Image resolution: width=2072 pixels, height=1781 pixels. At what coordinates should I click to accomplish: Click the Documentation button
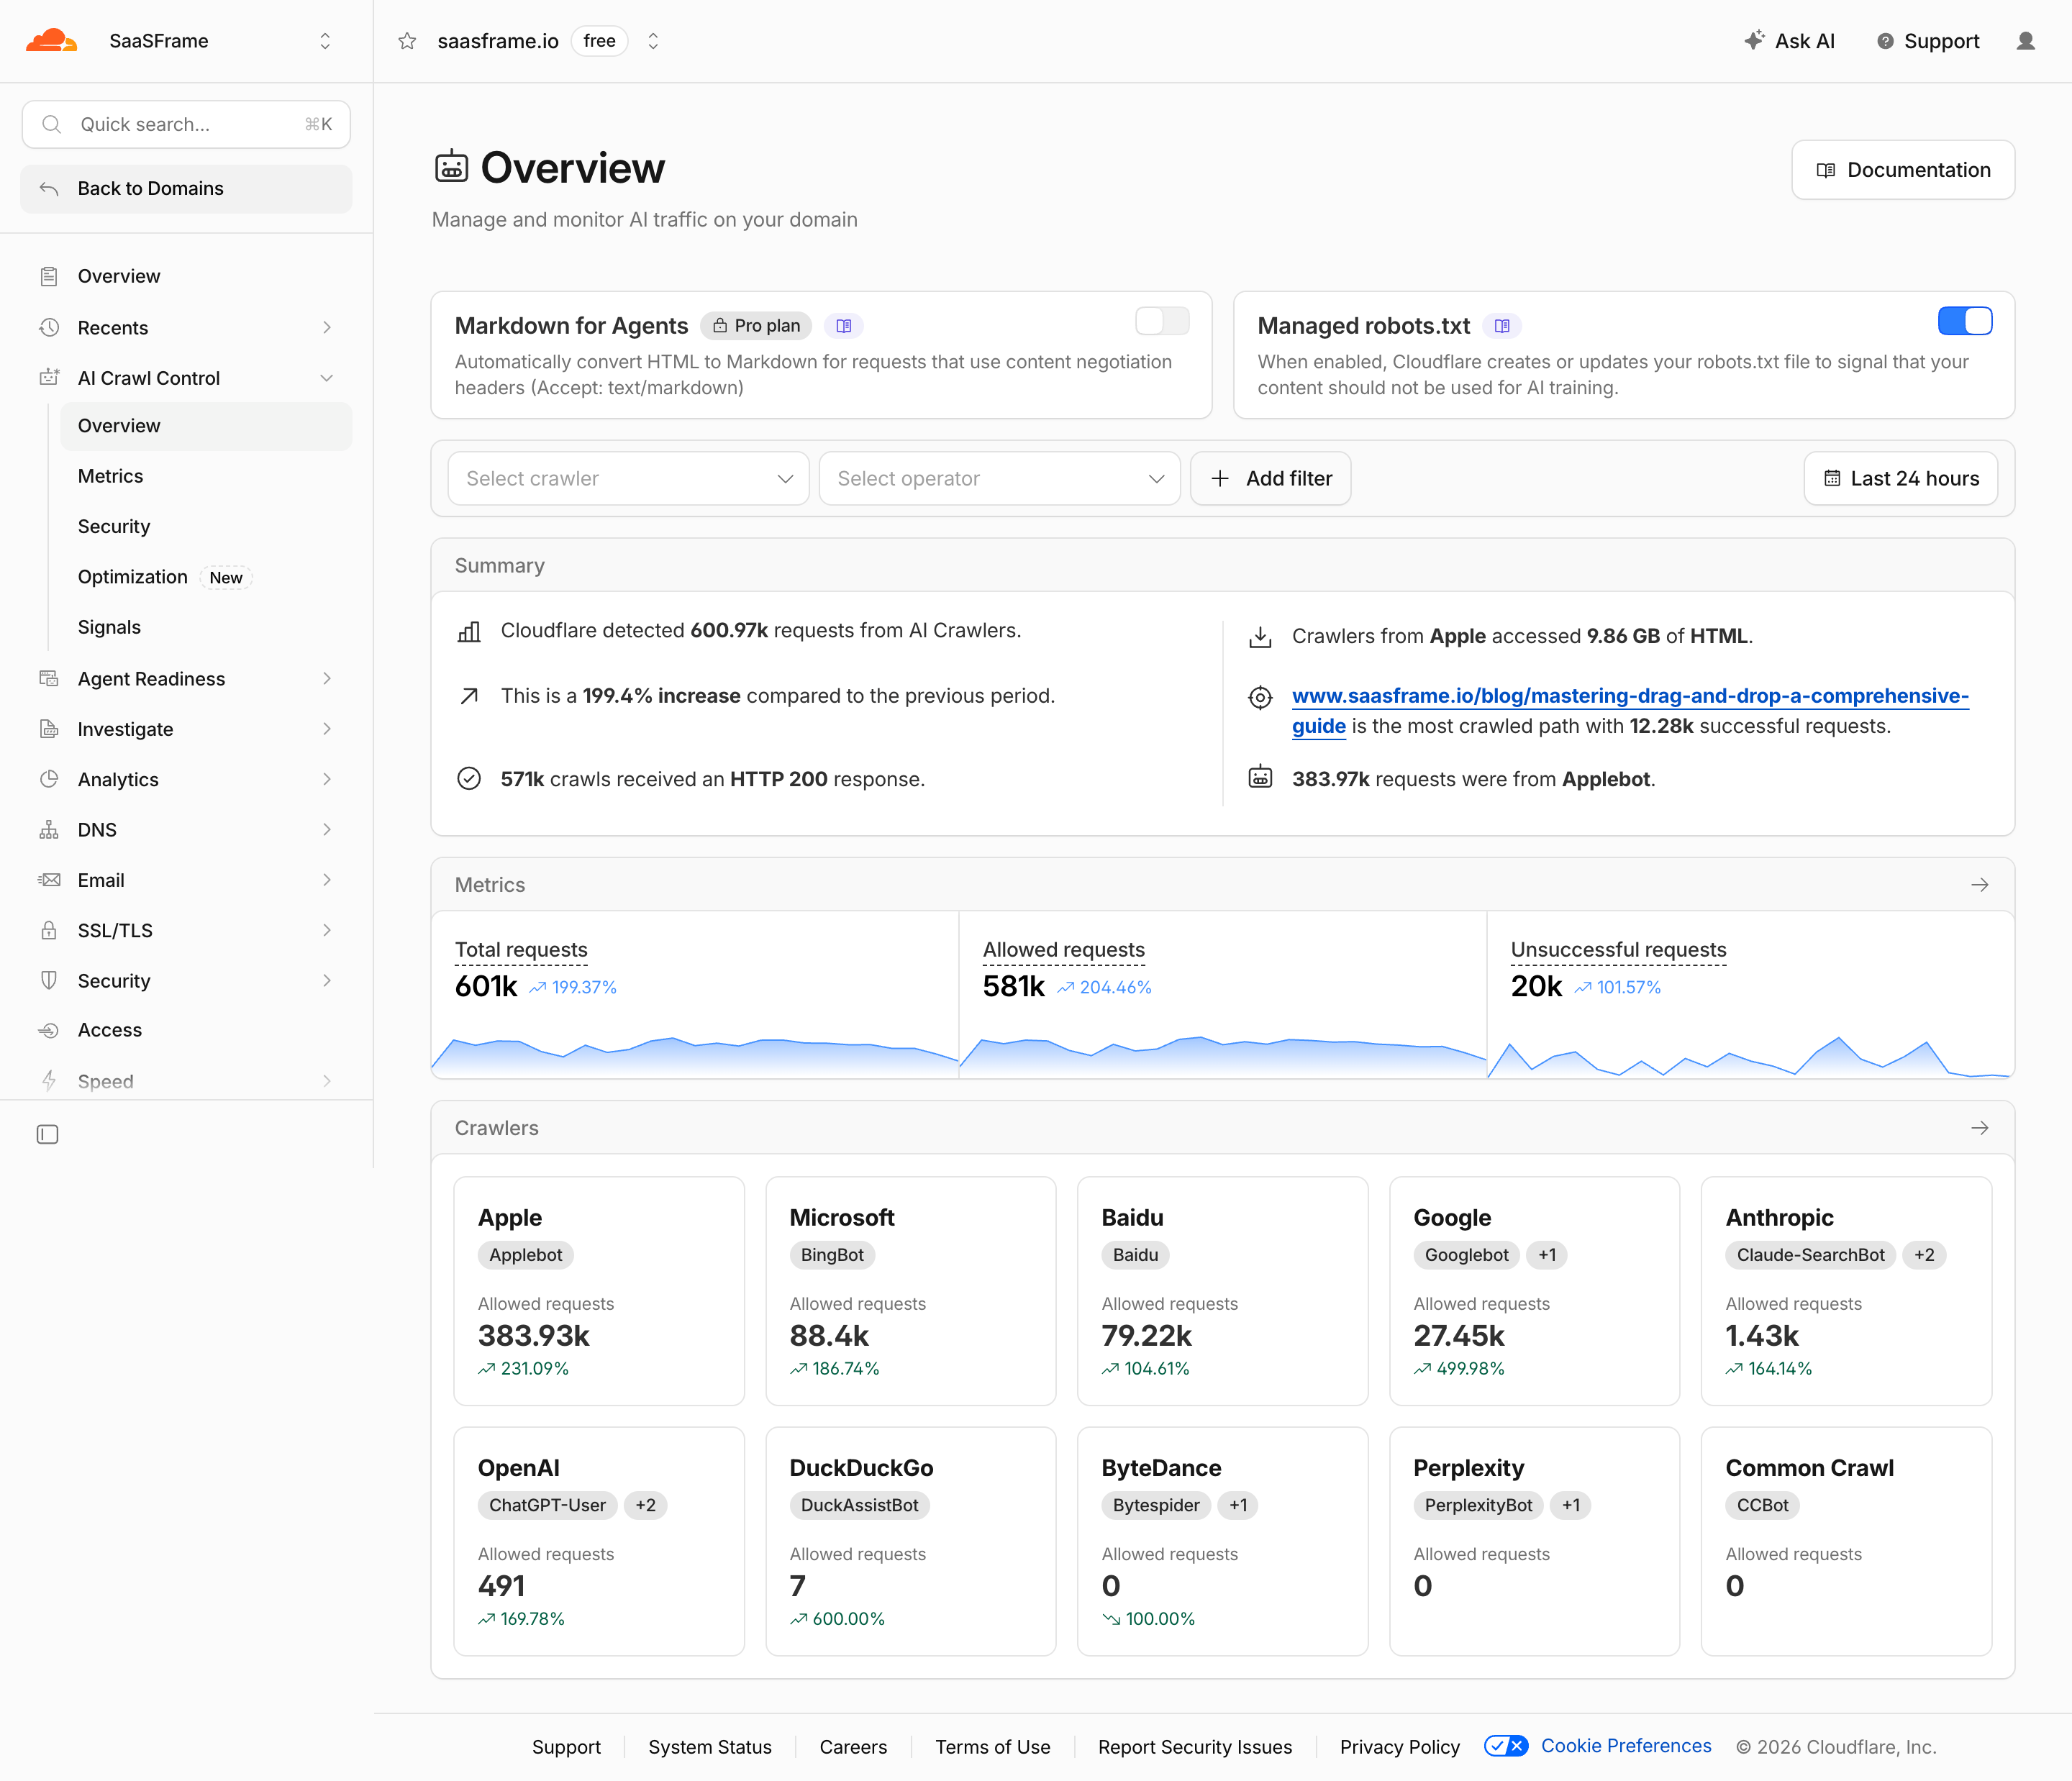[1902, 170]
